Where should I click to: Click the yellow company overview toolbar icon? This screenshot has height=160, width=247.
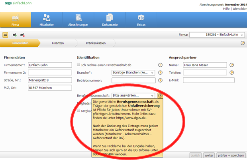pos(5,35)
